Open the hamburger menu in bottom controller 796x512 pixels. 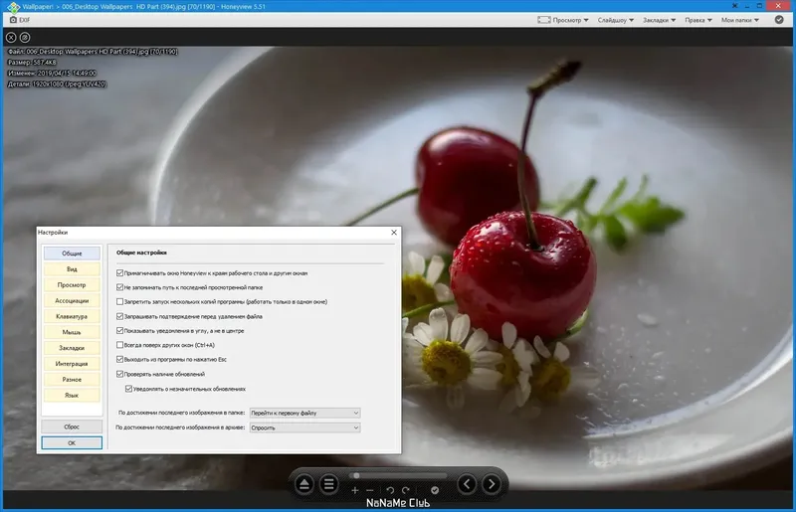click(329, 484)
